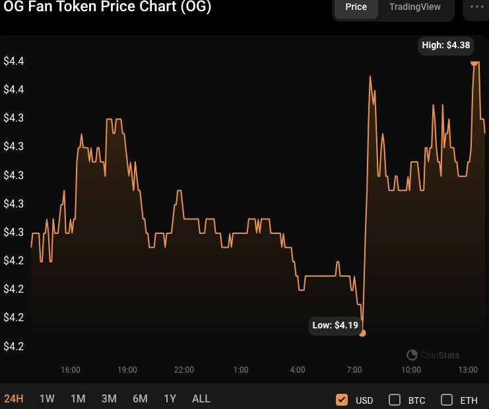The height and width of the screenshot is (409, 489).
Task: Click the CoinStats logo watermark
Action: pos(433,355)
